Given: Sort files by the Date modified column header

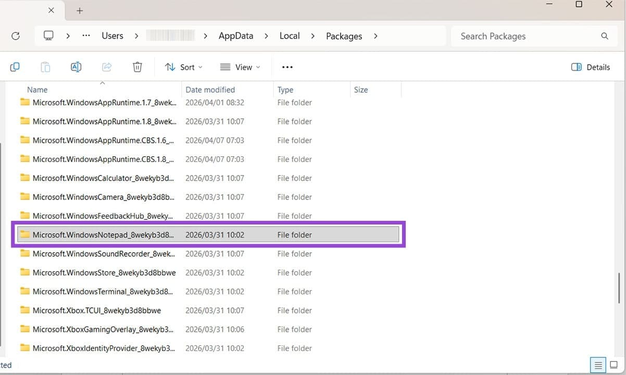Looking at the screenshot, I should (x=210, y=89).
